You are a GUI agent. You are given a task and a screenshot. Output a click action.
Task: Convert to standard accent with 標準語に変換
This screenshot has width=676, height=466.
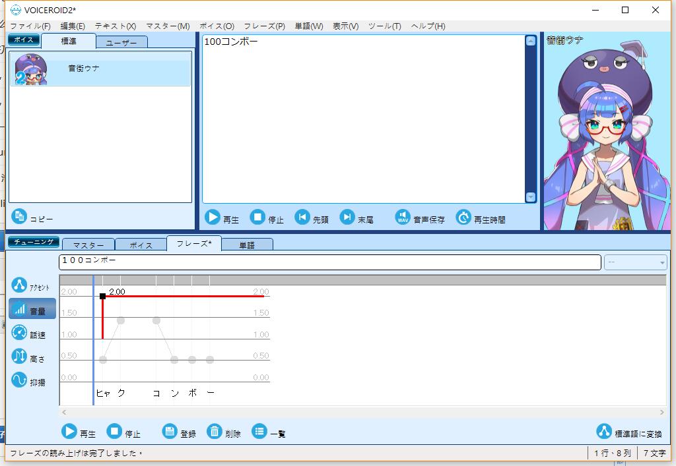pos(629,432)
